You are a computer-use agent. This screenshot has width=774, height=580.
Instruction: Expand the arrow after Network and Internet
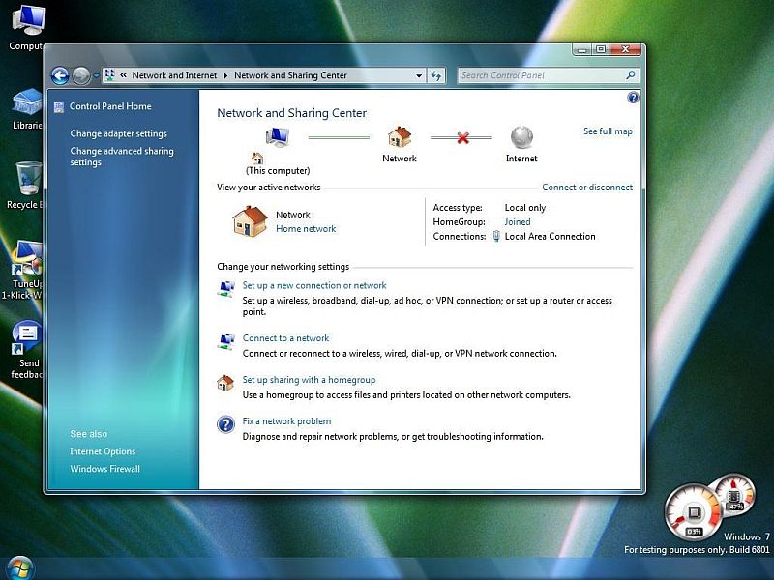point(225,75)
